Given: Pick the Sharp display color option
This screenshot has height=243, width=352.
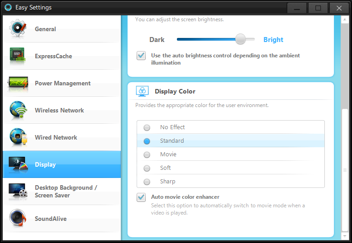Looking at the screenshot, I should [x=147, y=182].
